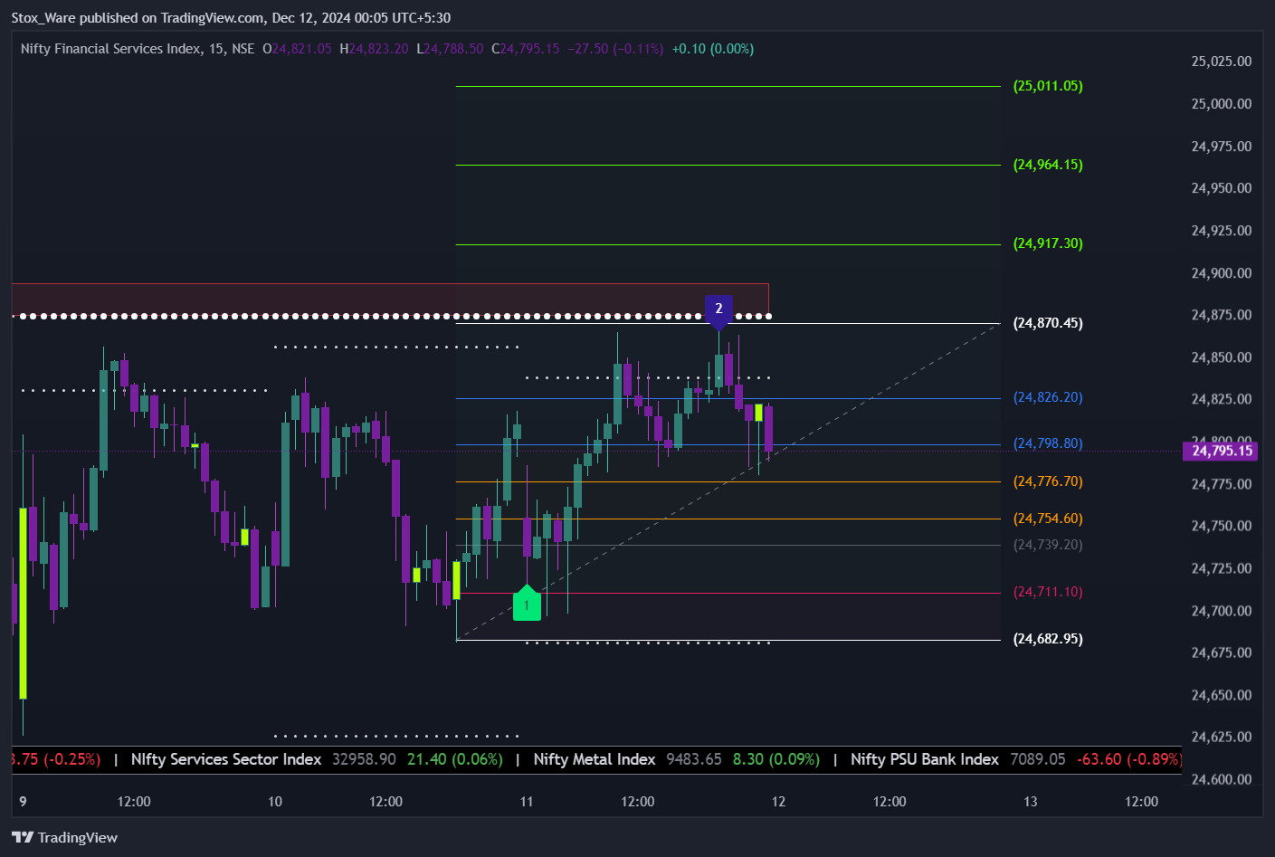The width and height of the screenshot is (1275, 857).
Task: Click the low value 24,788.50
Action: [453, 49]
